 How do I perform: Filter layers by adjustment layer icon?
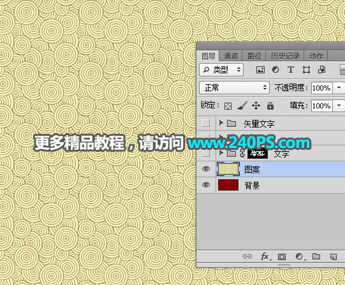point(275,69)
